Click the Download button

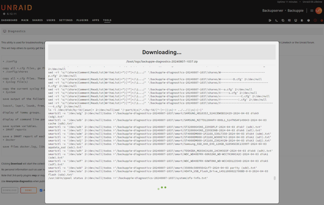pyautogui.click(x=10, y=190)
